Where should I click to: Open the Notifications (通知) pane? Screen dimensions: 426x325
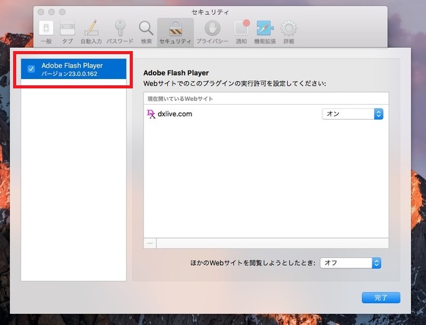coord(241,32)
